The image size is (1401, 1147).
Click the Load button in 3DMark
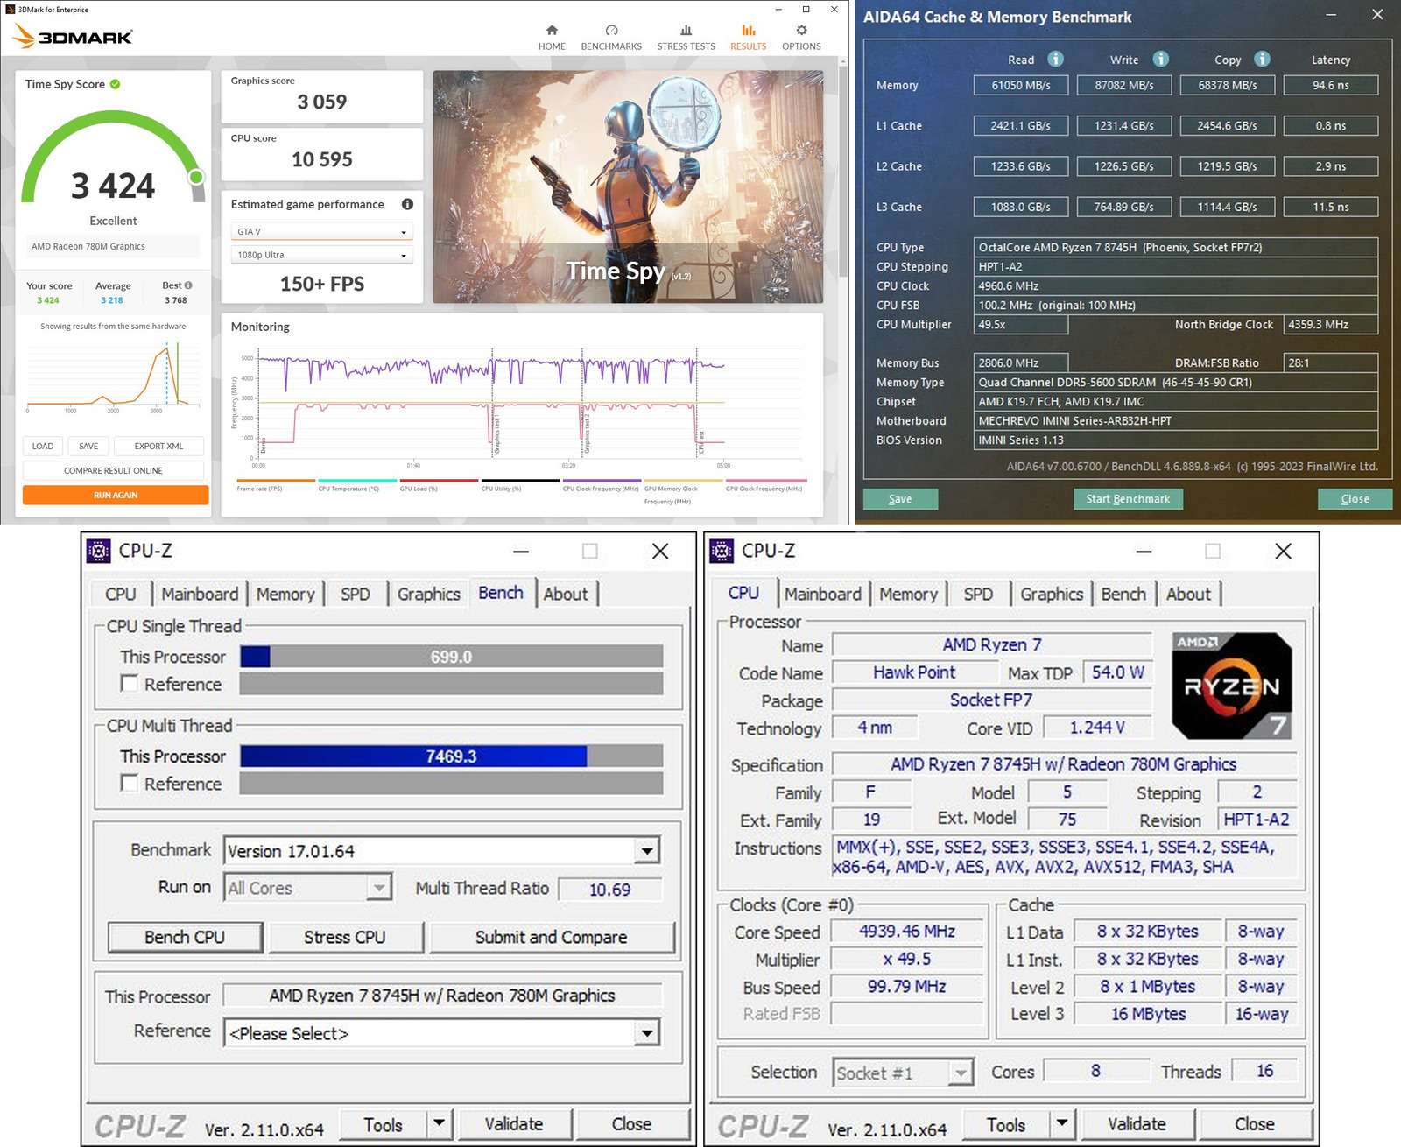tap(43, 447)
